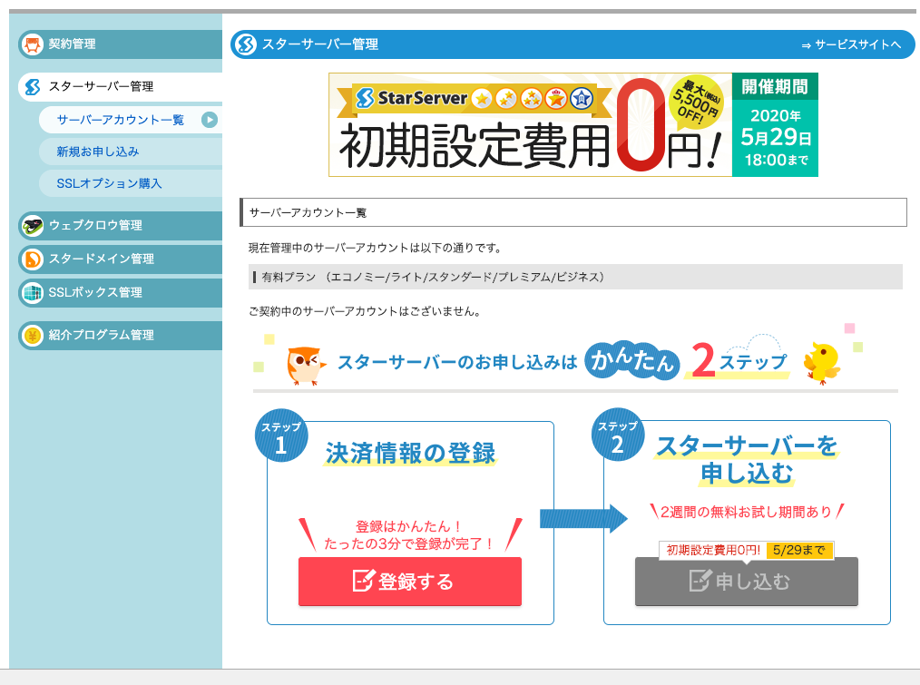Go to サービスサイトへ link

click(851, 44)
